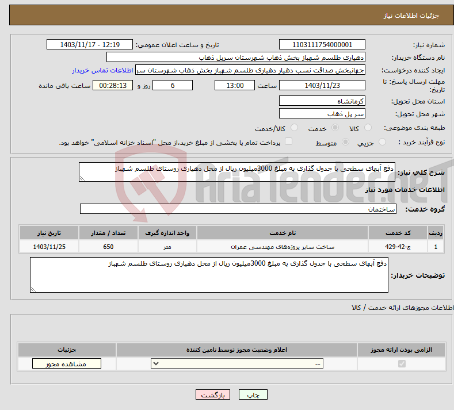Click the تعداد / مقدار column header
Image resolution: width=454 pixels, height=410 pixels.
point(108,233)
